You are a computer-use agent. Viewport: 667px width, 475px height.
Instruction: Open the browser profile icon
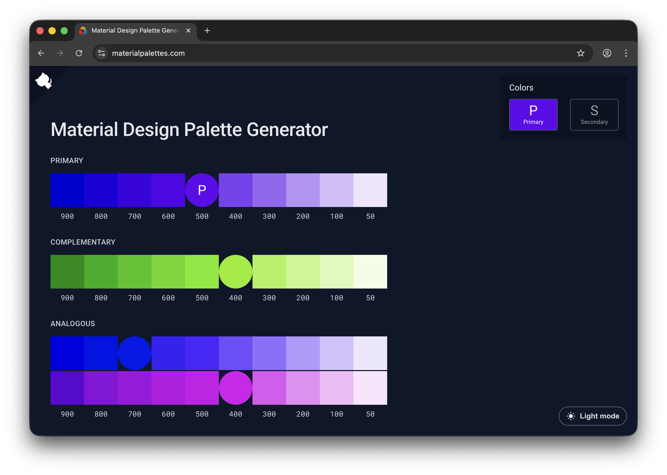coord(607,53)
